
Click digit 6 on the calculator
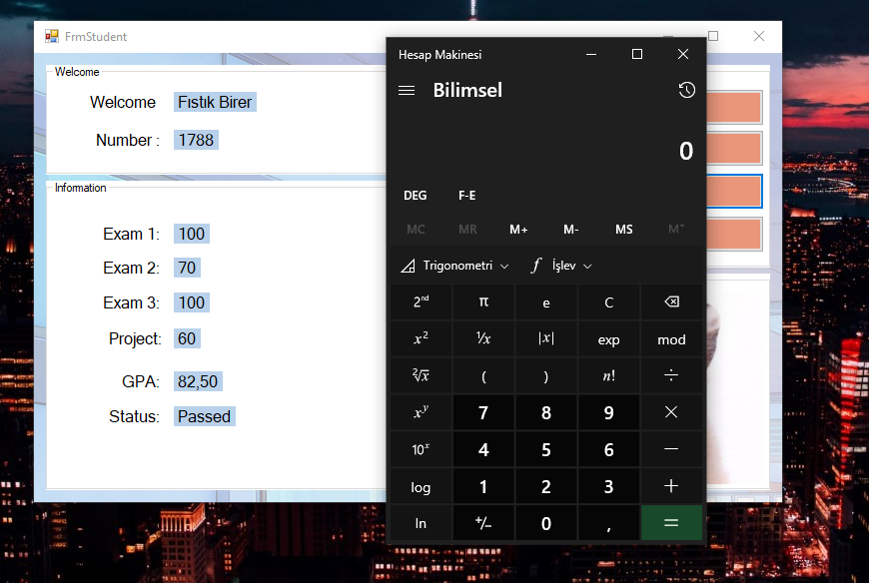tap(608, 449)
